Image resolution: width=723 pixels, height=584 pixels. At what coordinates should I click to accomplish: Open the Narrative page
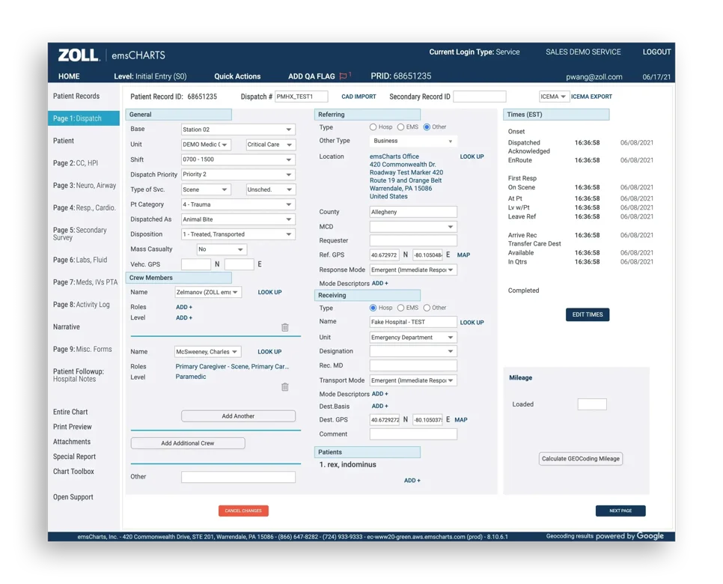click(67, 326)
